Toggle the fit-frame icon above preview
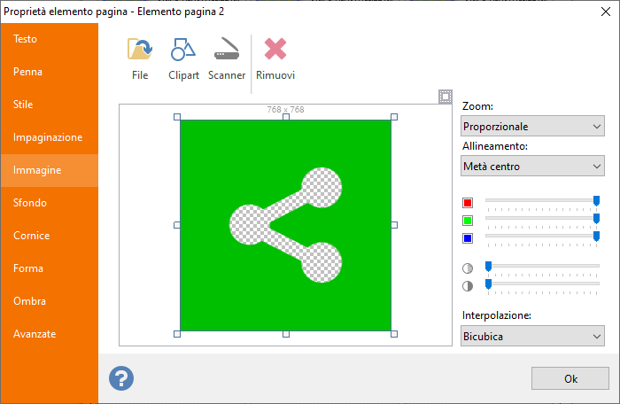 coord(446,97)
